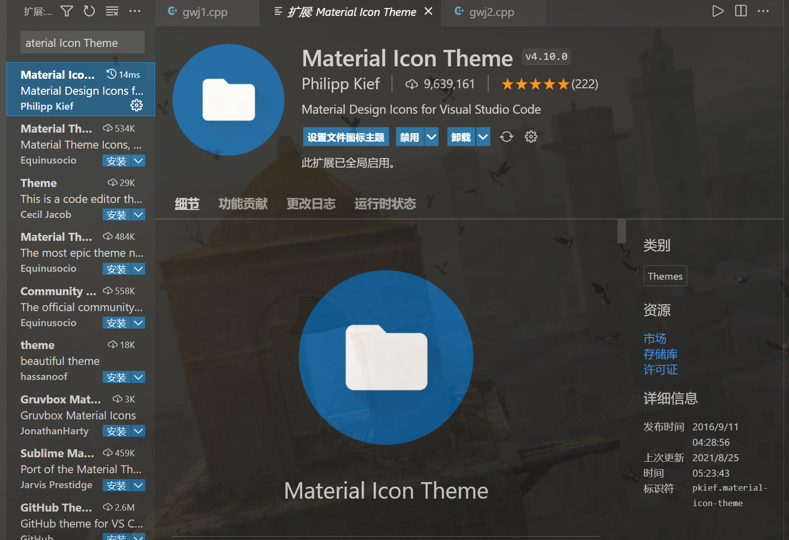
Task: Expand install dropdown for Material Theme Icons
Action: 139,161
